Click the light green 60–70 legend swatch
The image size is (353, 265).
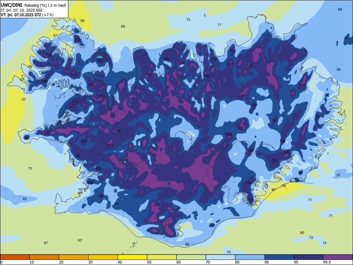pos(191,257)
